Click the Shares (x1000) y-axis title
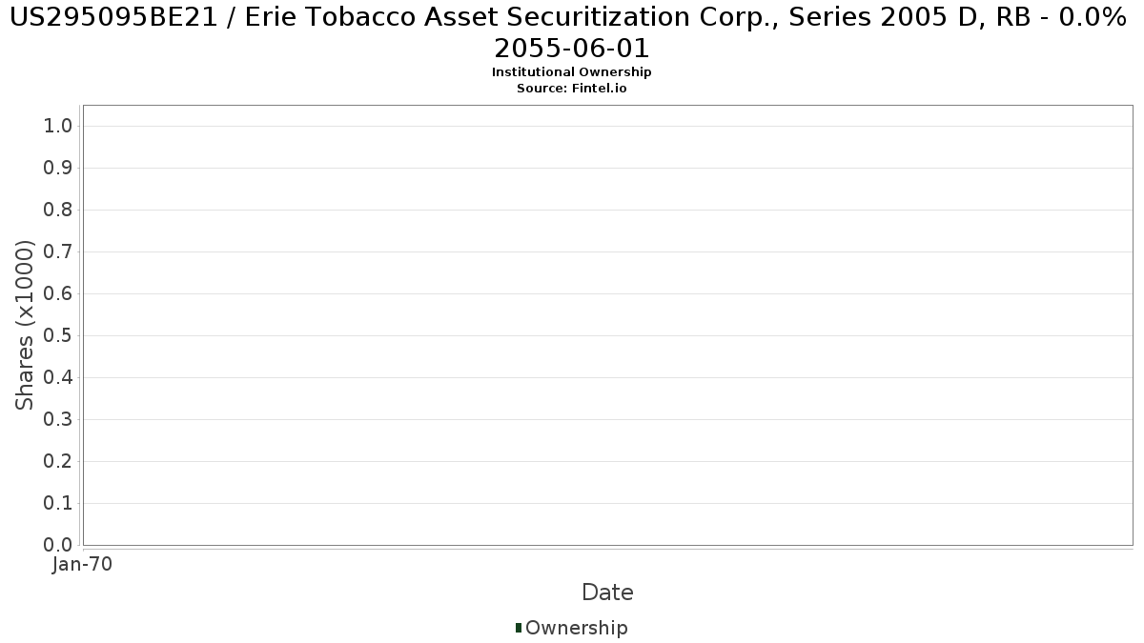Screen dimensions: 1144x643 point(25,326)
